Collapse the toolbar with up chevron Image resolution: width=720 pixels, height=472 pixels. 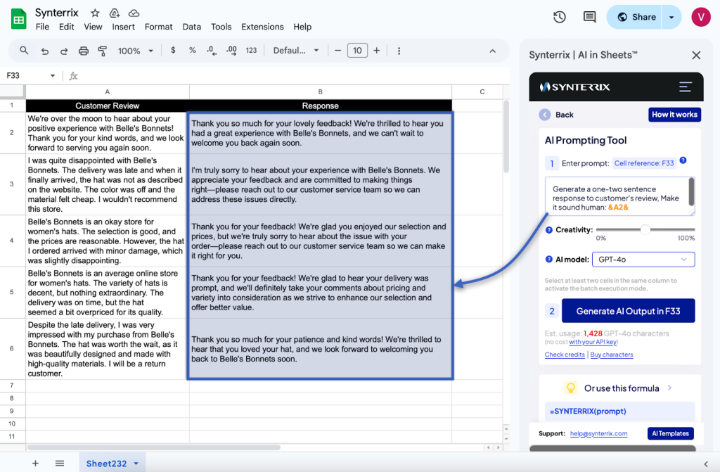(x=493, y=51)
